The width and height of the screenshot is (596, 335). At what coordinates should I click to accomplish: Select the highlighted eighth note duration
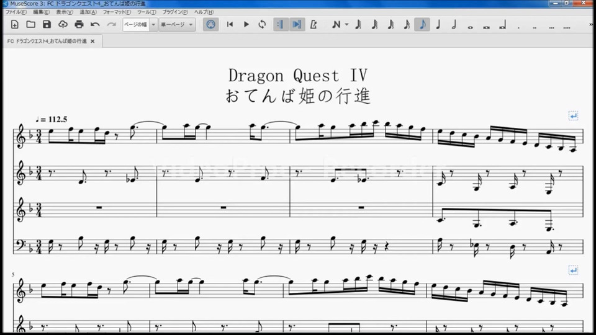pyautogui.click(x=422, y=25)
